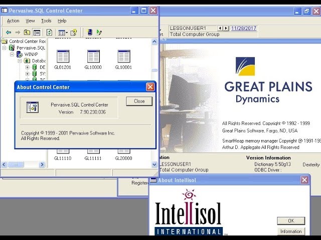Screen dimensions: 321x240
Task: Collapse the WINXP server tree node
Action: coord(12,54)
